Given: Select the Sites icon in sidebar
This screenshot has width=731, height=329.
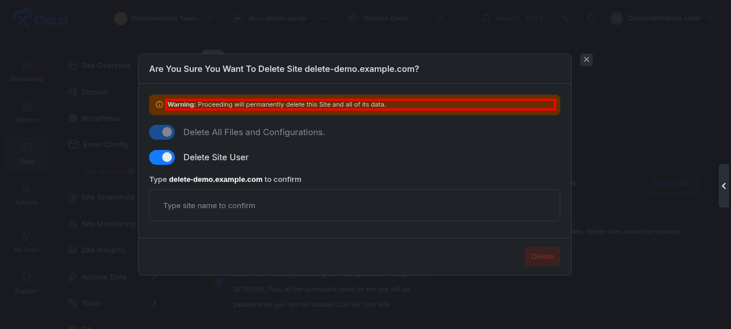Looking at the screenshot, I should tap(26, 148).
